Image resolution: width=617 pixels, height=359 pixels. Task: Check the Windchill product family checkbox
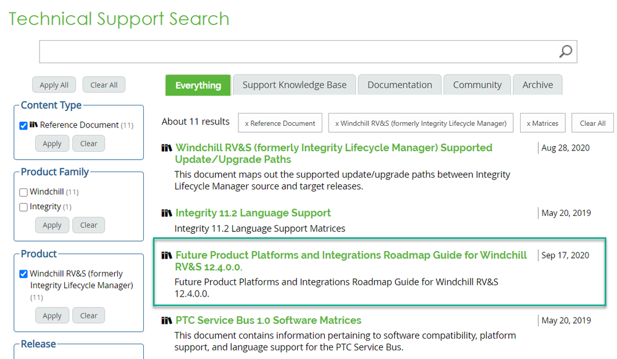[x=23, y=192]
